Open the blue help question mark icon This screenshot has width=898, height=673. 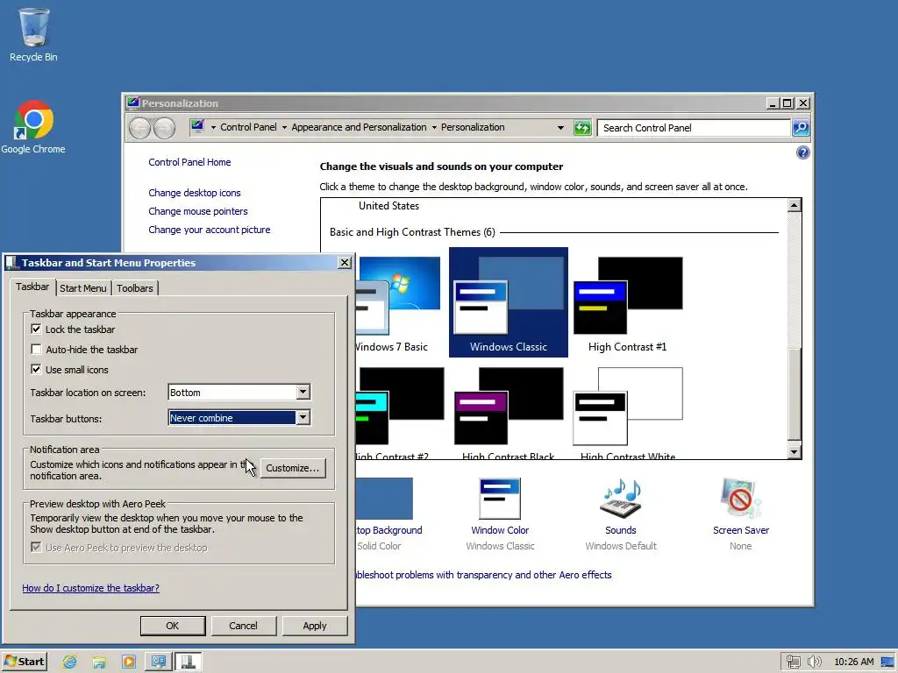803,152
